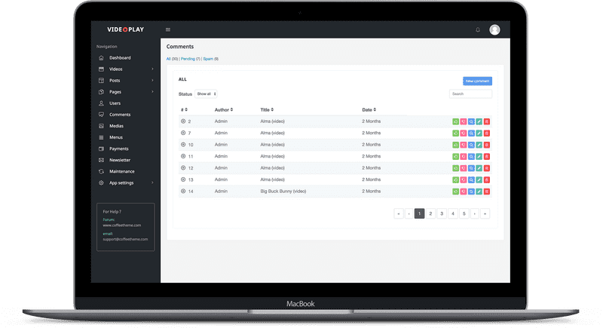
Task: Delete comment 7 with red trash icon
Action: coord(486,133)
